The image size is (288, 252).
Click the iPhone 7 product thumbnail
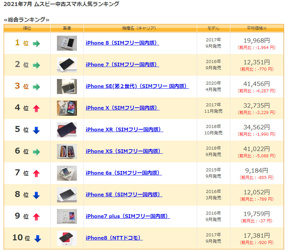click(67, 65)
